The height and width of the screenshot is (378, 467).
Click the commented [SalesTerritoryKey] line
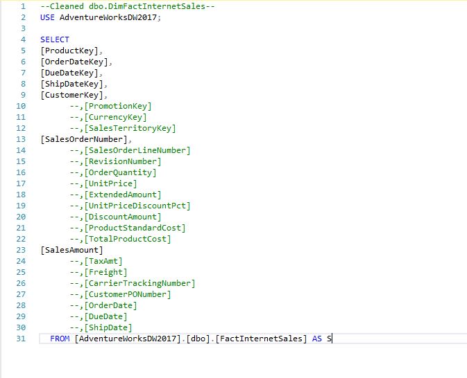pyautogui.click(x=123, y=128)
